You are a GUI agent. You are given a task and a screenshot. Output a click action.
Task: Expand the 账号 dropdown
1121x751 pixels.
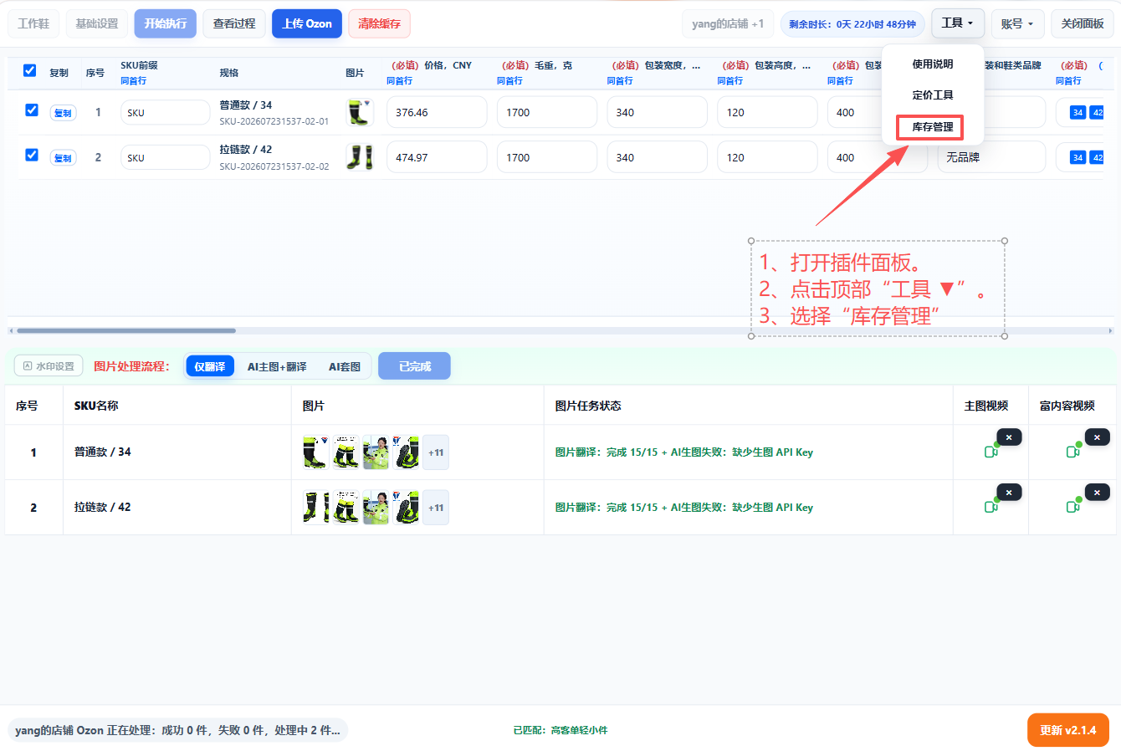1017,23
